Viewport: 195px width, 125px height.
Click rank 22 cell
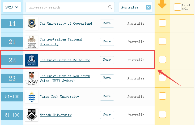[12, 60]
